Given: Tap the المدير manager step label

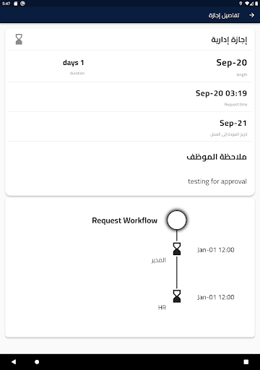Looking at the screenshot, I should tap(159, 260).
